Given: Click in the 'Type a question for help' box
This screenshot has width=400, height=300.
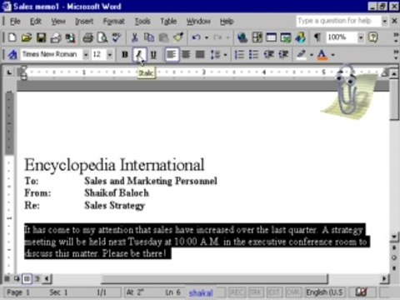Looking at the screenshot, I should point(338,21).
